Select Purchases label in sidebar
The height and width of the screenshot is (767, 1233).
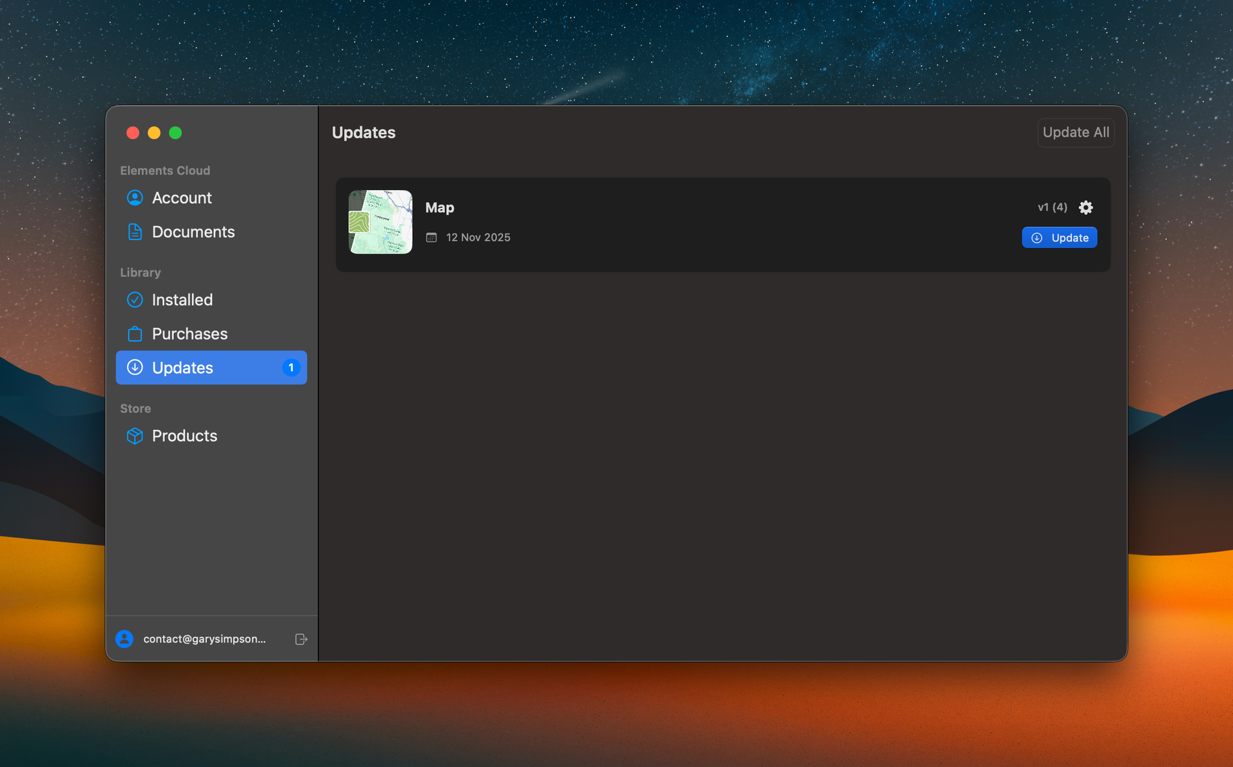pos(189,334)
